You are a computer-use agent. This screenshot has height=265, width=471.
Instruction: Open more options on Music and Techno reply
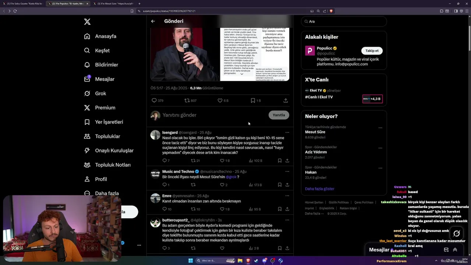pos(287,172)
